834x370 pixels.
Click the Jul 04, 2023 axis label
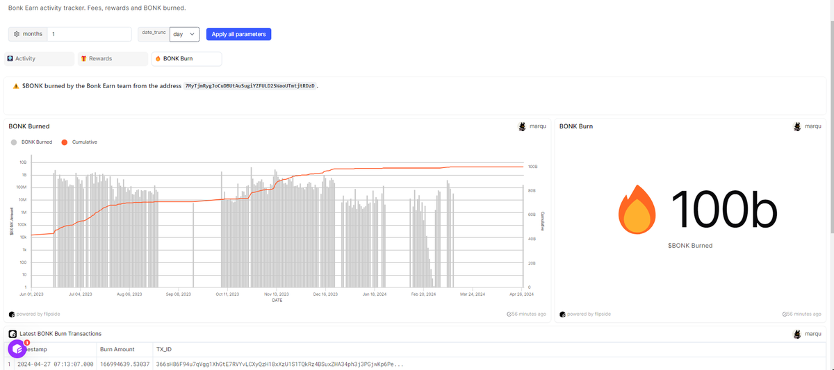pos(81,294)
